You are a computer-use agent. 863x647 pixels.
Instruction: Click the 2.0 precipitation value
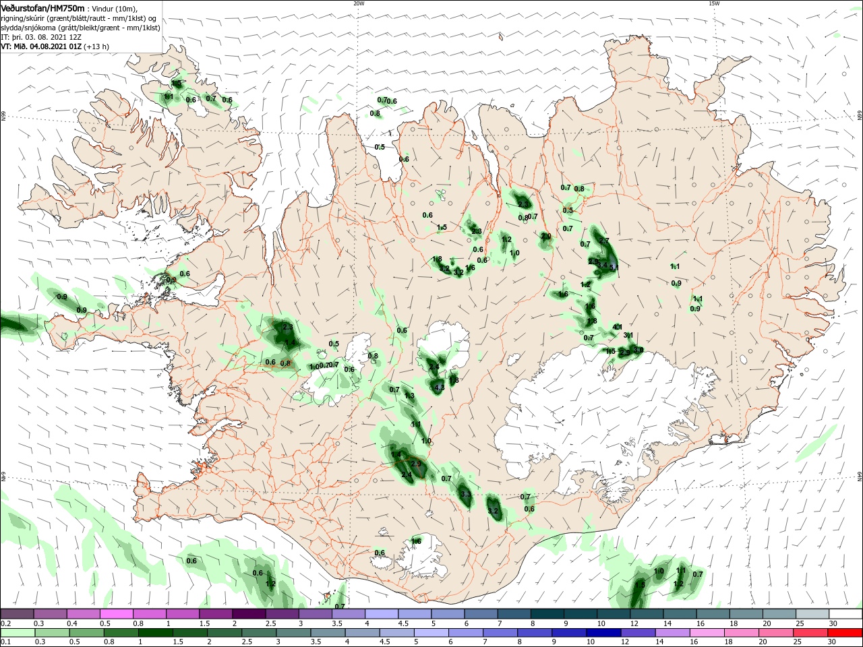[x=546, y=236]
